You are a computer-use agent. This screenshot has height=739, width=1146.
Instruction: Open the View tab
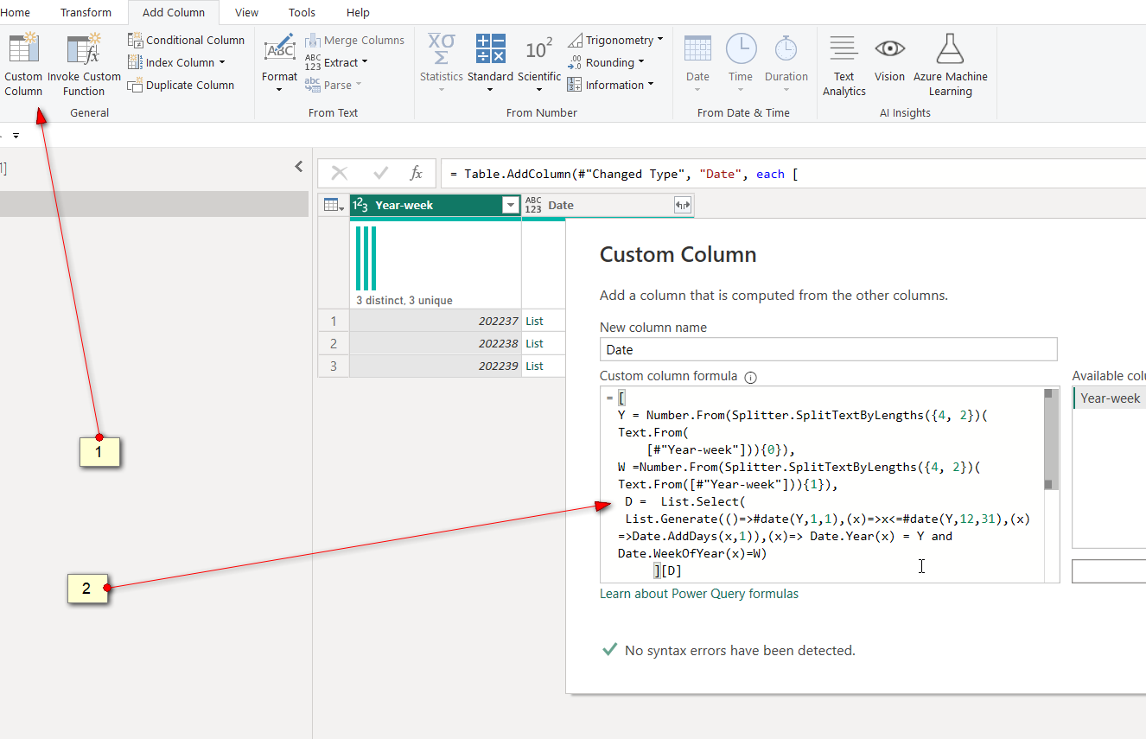click(246, 12)
